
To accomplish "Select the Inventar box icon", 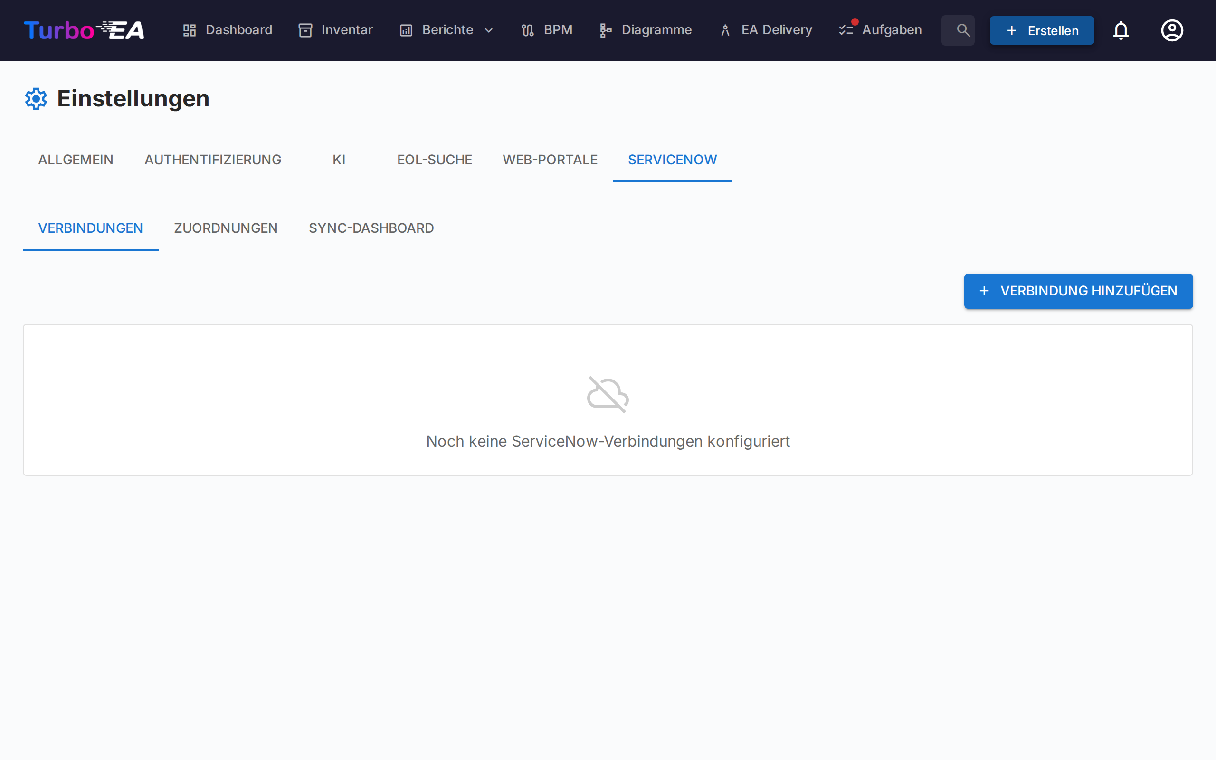I will [x=305, y=30].
